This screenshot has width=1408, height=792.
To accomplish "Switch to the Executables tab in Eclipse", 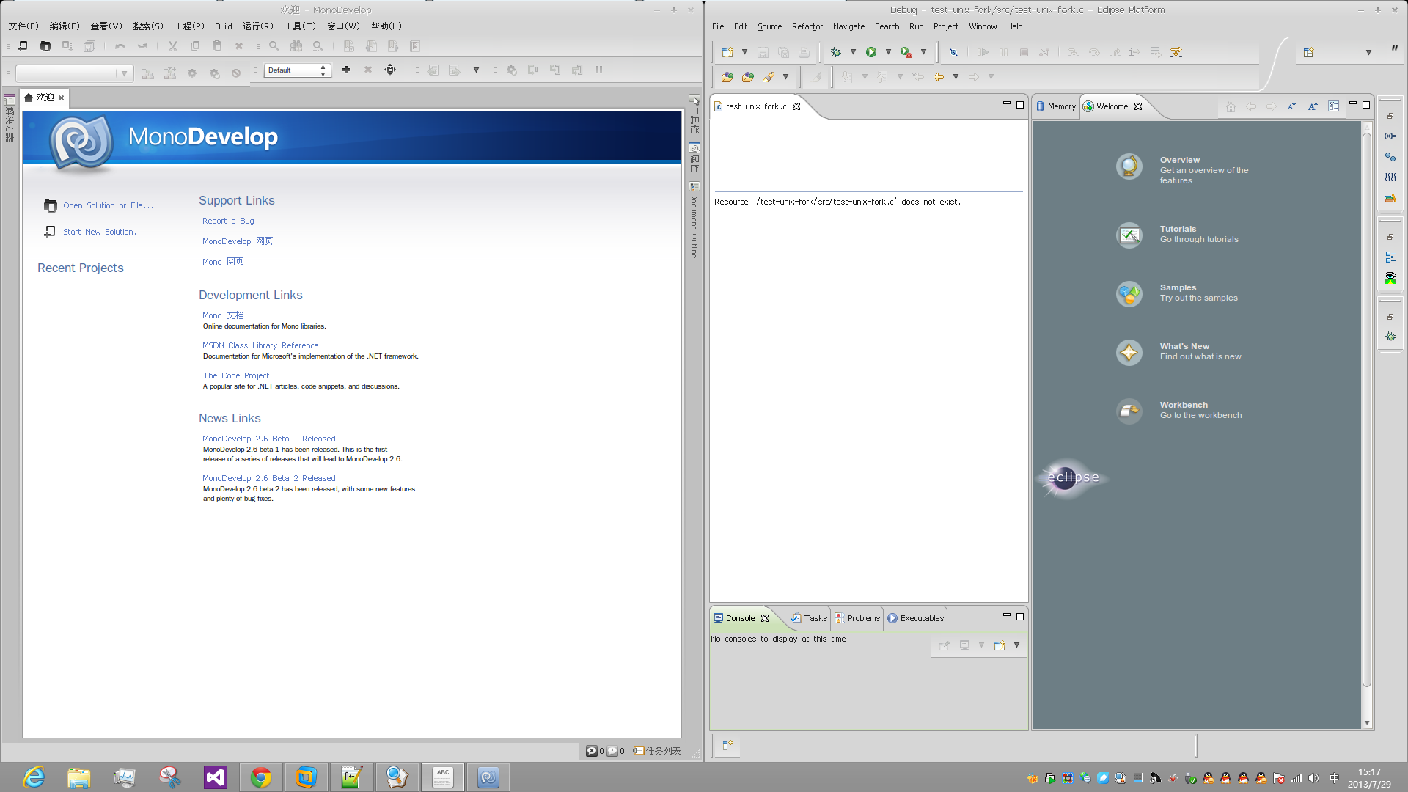I will (x=916, y=618).
